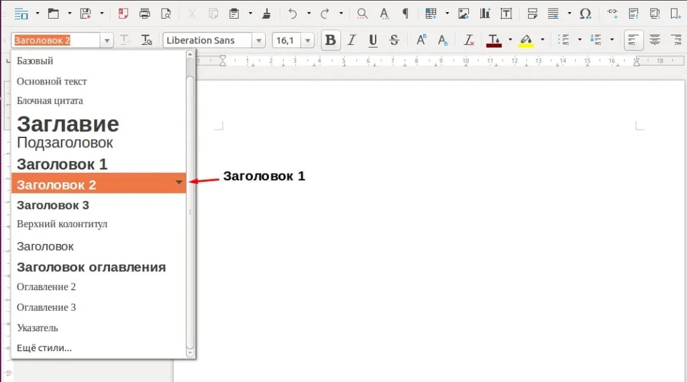This screenshot has width=687, height=382.
Task: Click the Copy icon
Action: pos(213,13)
